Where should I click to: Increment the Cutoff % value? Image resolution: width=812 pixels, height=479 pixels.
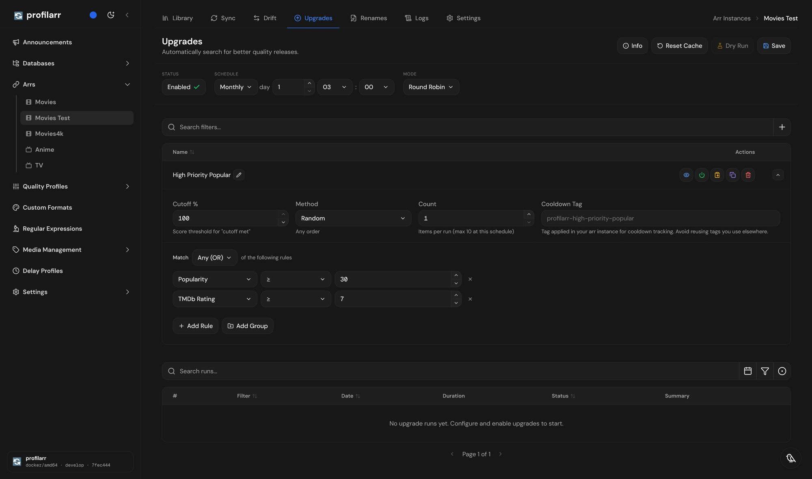[x=283, y=214]
